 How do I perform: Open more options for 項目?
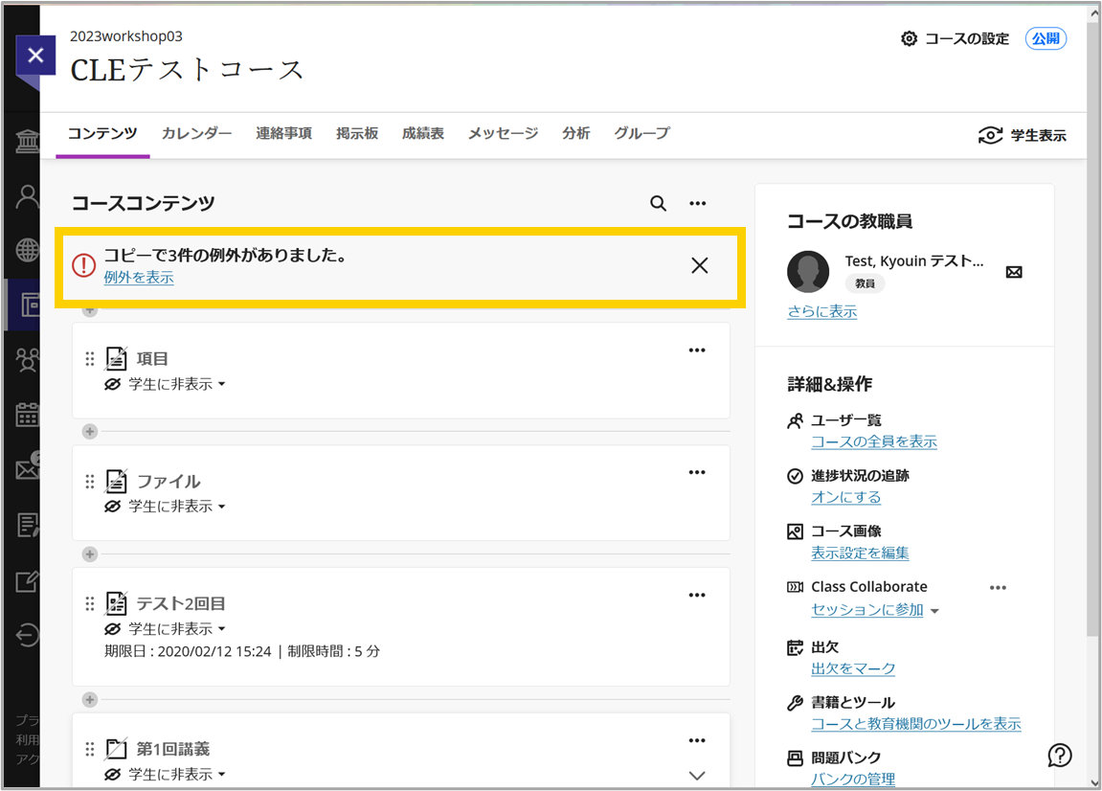[696, 350]
